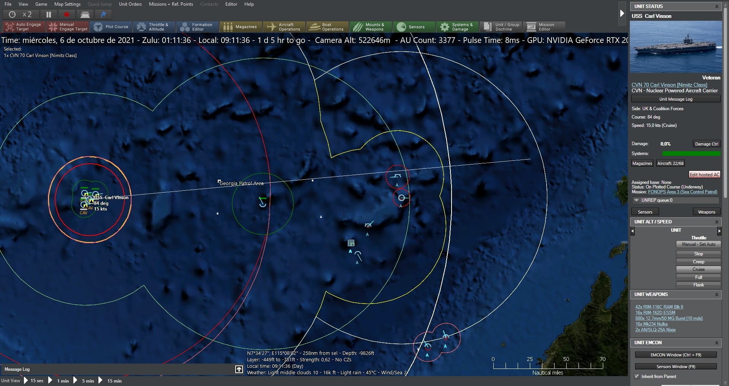The height and width of the screenshot is (386, 729).
Task: Open the link 42x RIM-116C RAM Blk II
Action: coord(659,307)
